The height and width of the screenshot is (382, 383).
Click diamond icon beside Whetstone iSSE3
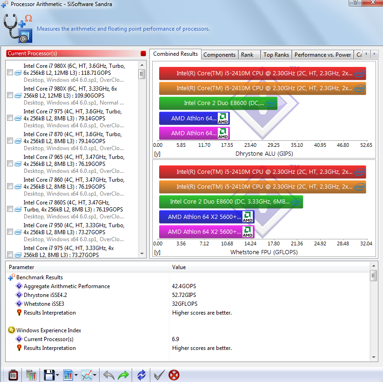(x=19, y=303)
